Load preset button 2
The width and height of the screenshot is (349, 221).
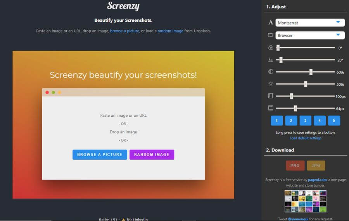[x=291, y=121]
